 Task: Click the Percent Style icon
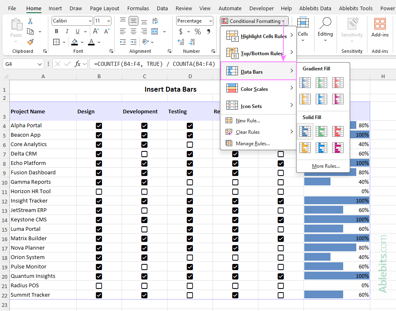(x=198, y=31)
